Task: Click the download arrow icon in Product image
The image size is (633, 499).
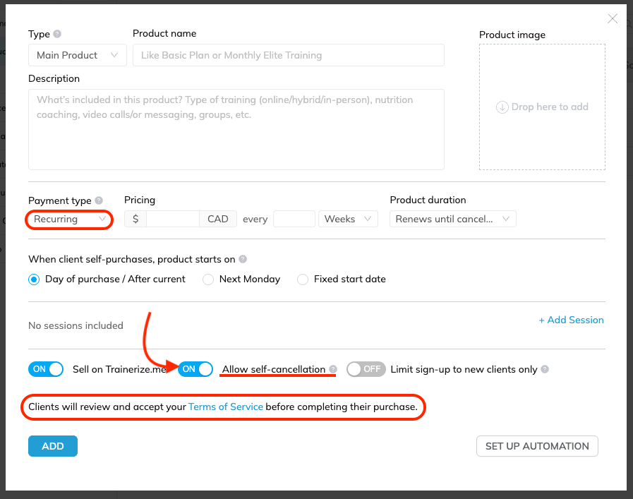Action: click(x=502, y=107)
